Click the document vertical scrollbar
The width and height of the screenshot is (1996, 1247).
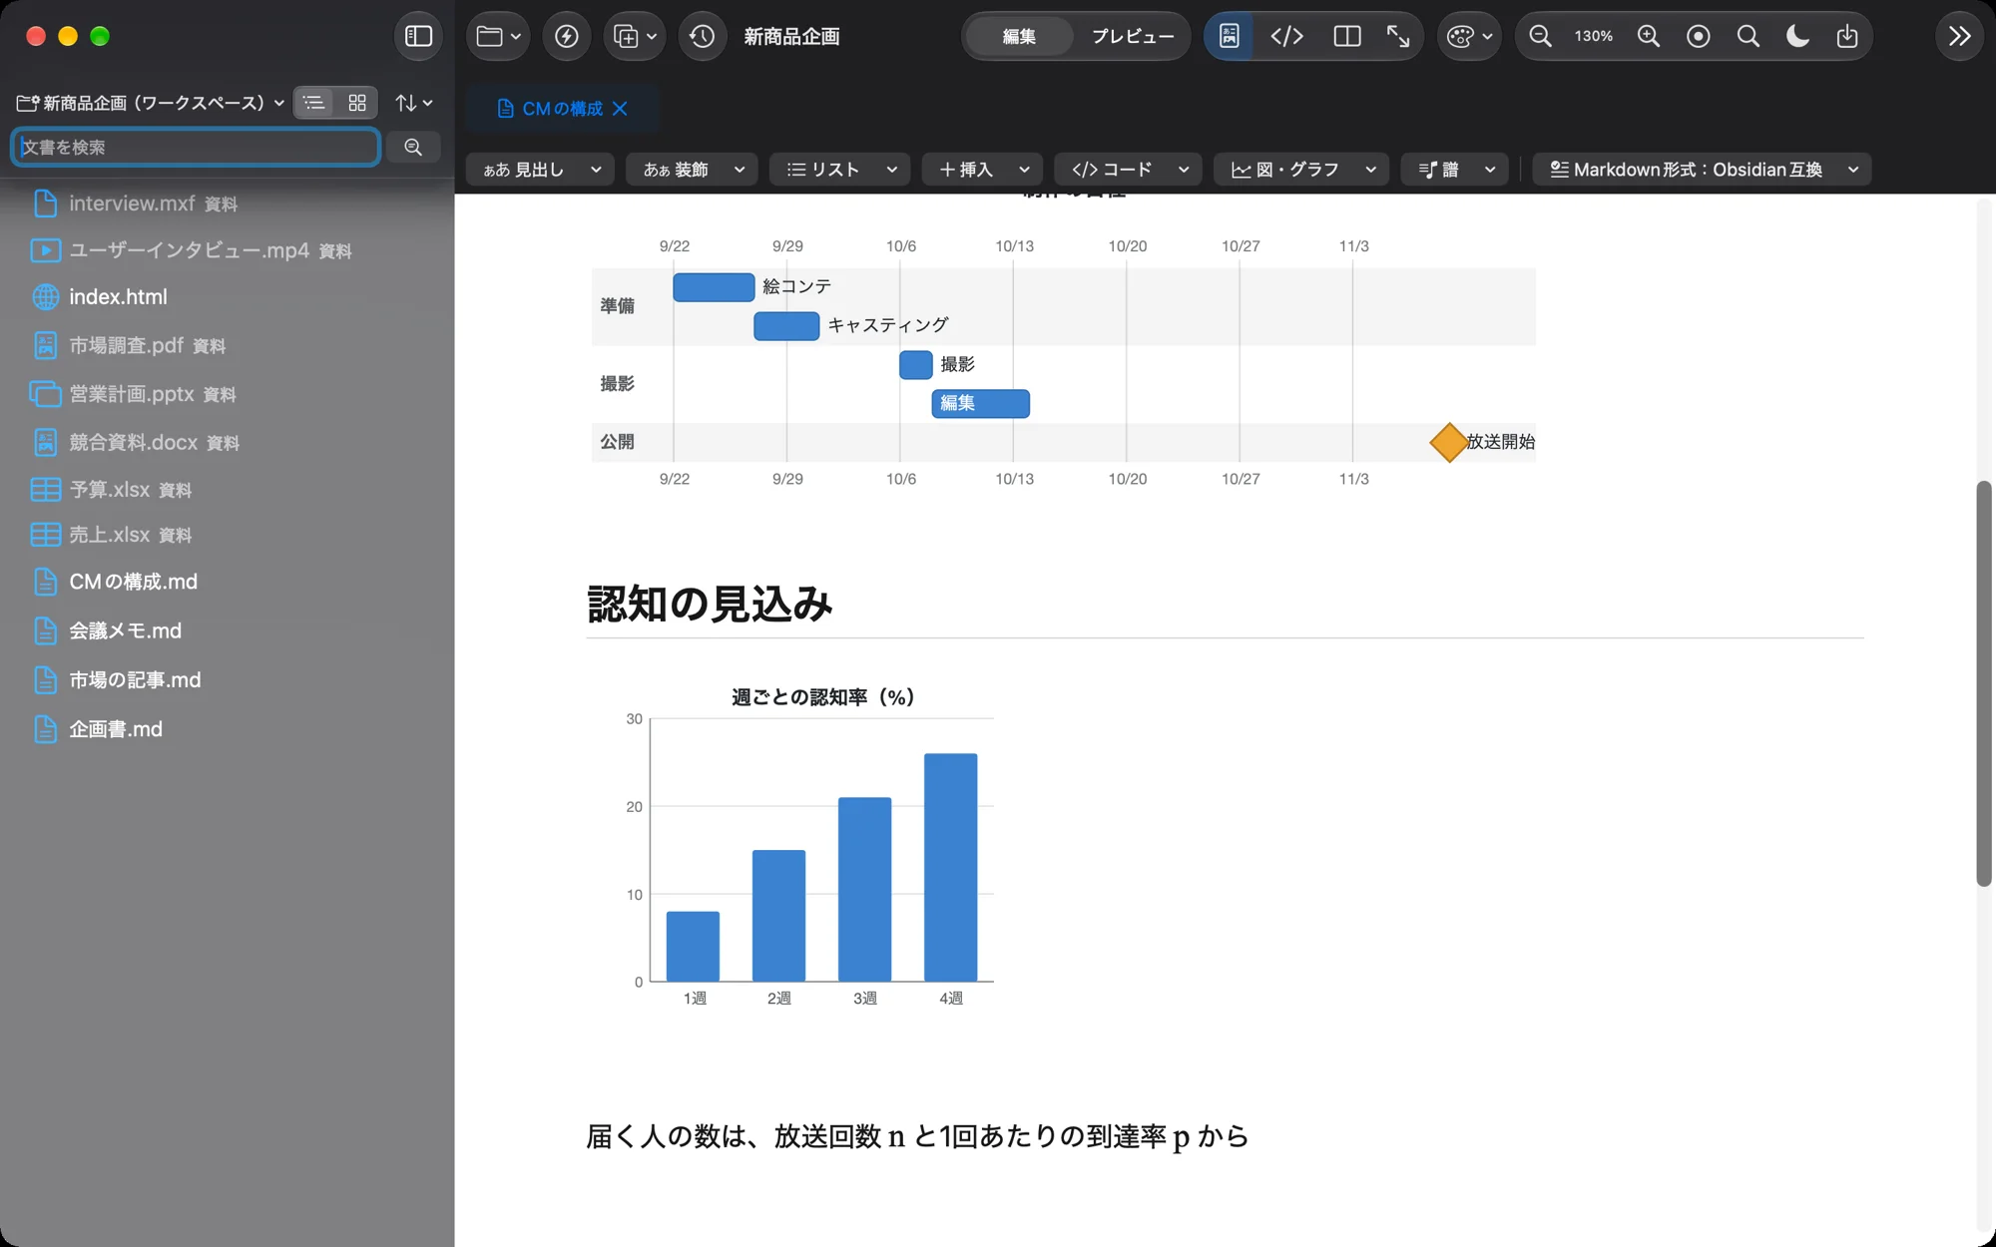click(1984, 683)
